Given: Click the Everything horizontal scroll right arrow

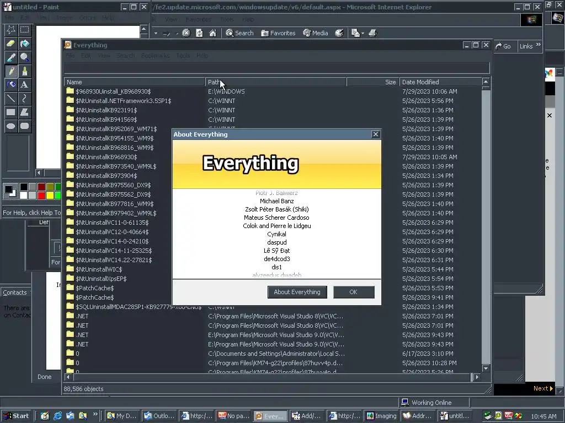Looking at the screenshot, I should click(x=477, y=377).
